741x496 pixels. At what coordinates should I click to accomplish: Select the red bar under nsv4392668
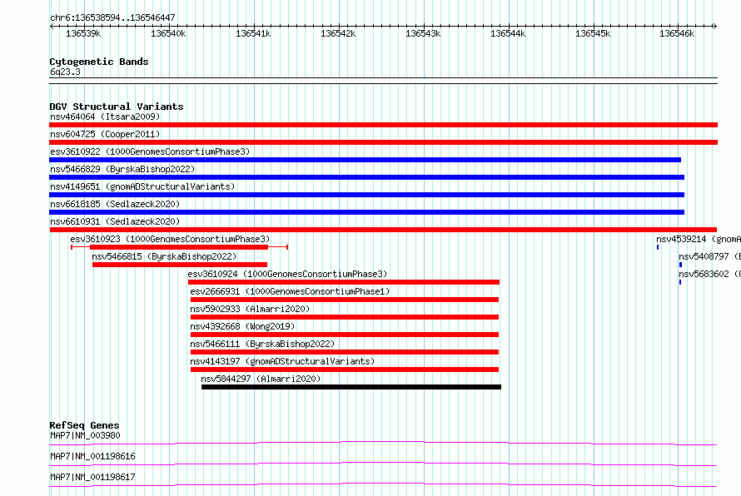coord(345,335)
